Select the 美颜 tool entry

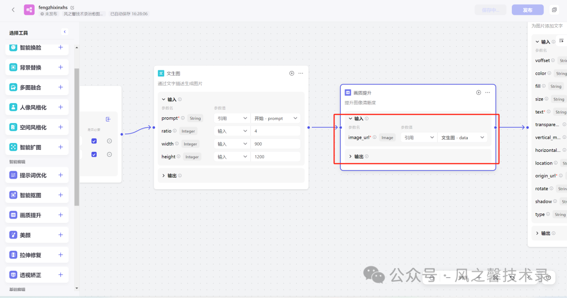click(37, 235)
